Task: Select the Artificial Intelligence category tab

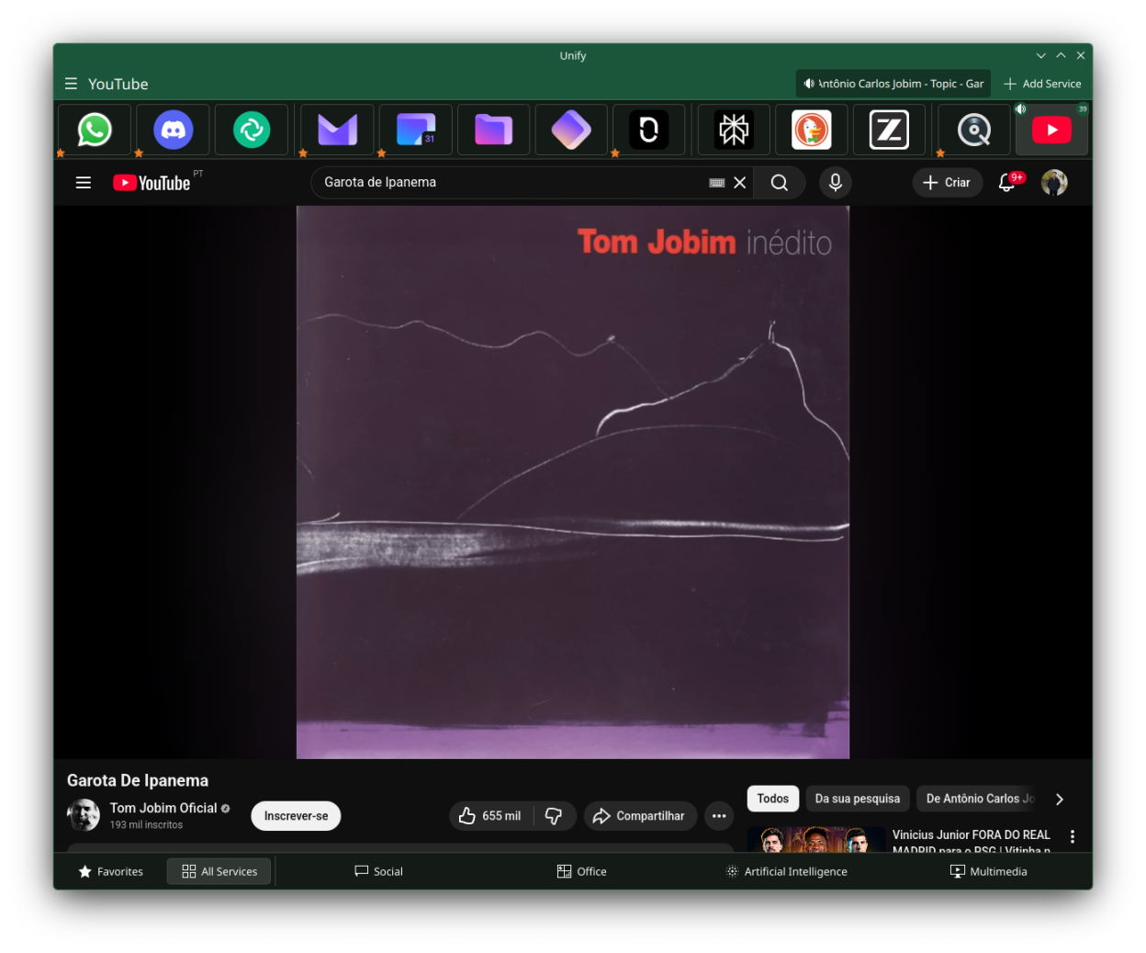Action: click(787, 871)
